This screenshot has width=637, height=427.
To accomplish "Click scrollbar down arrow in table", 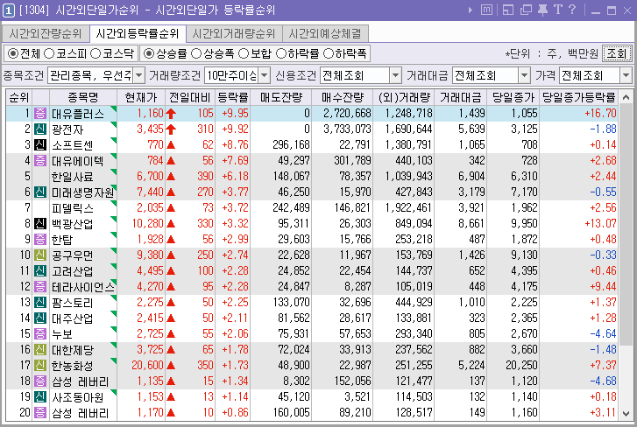I will click(626, 414).
